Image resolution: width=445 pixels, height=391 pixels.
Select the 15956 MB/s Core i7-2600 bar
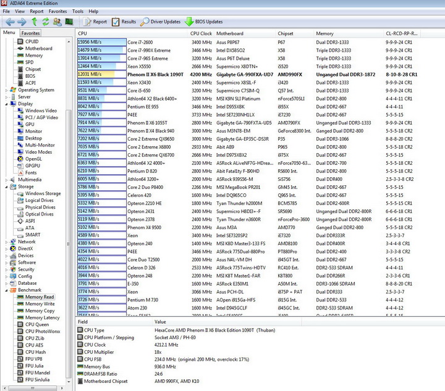(x=101, y=42)
